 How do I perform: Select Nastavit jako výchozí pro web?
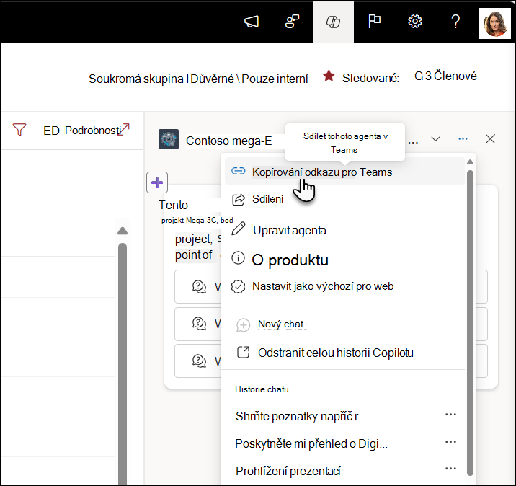(344, 286)
